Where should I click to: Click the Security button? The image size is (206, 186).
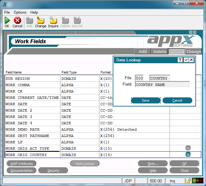coord(53,171)
